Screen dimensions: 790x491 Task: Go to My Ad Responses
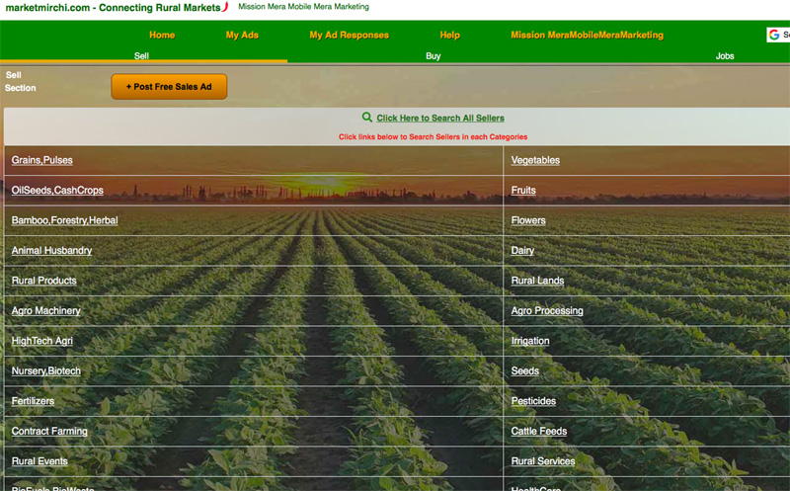[349, 36]
